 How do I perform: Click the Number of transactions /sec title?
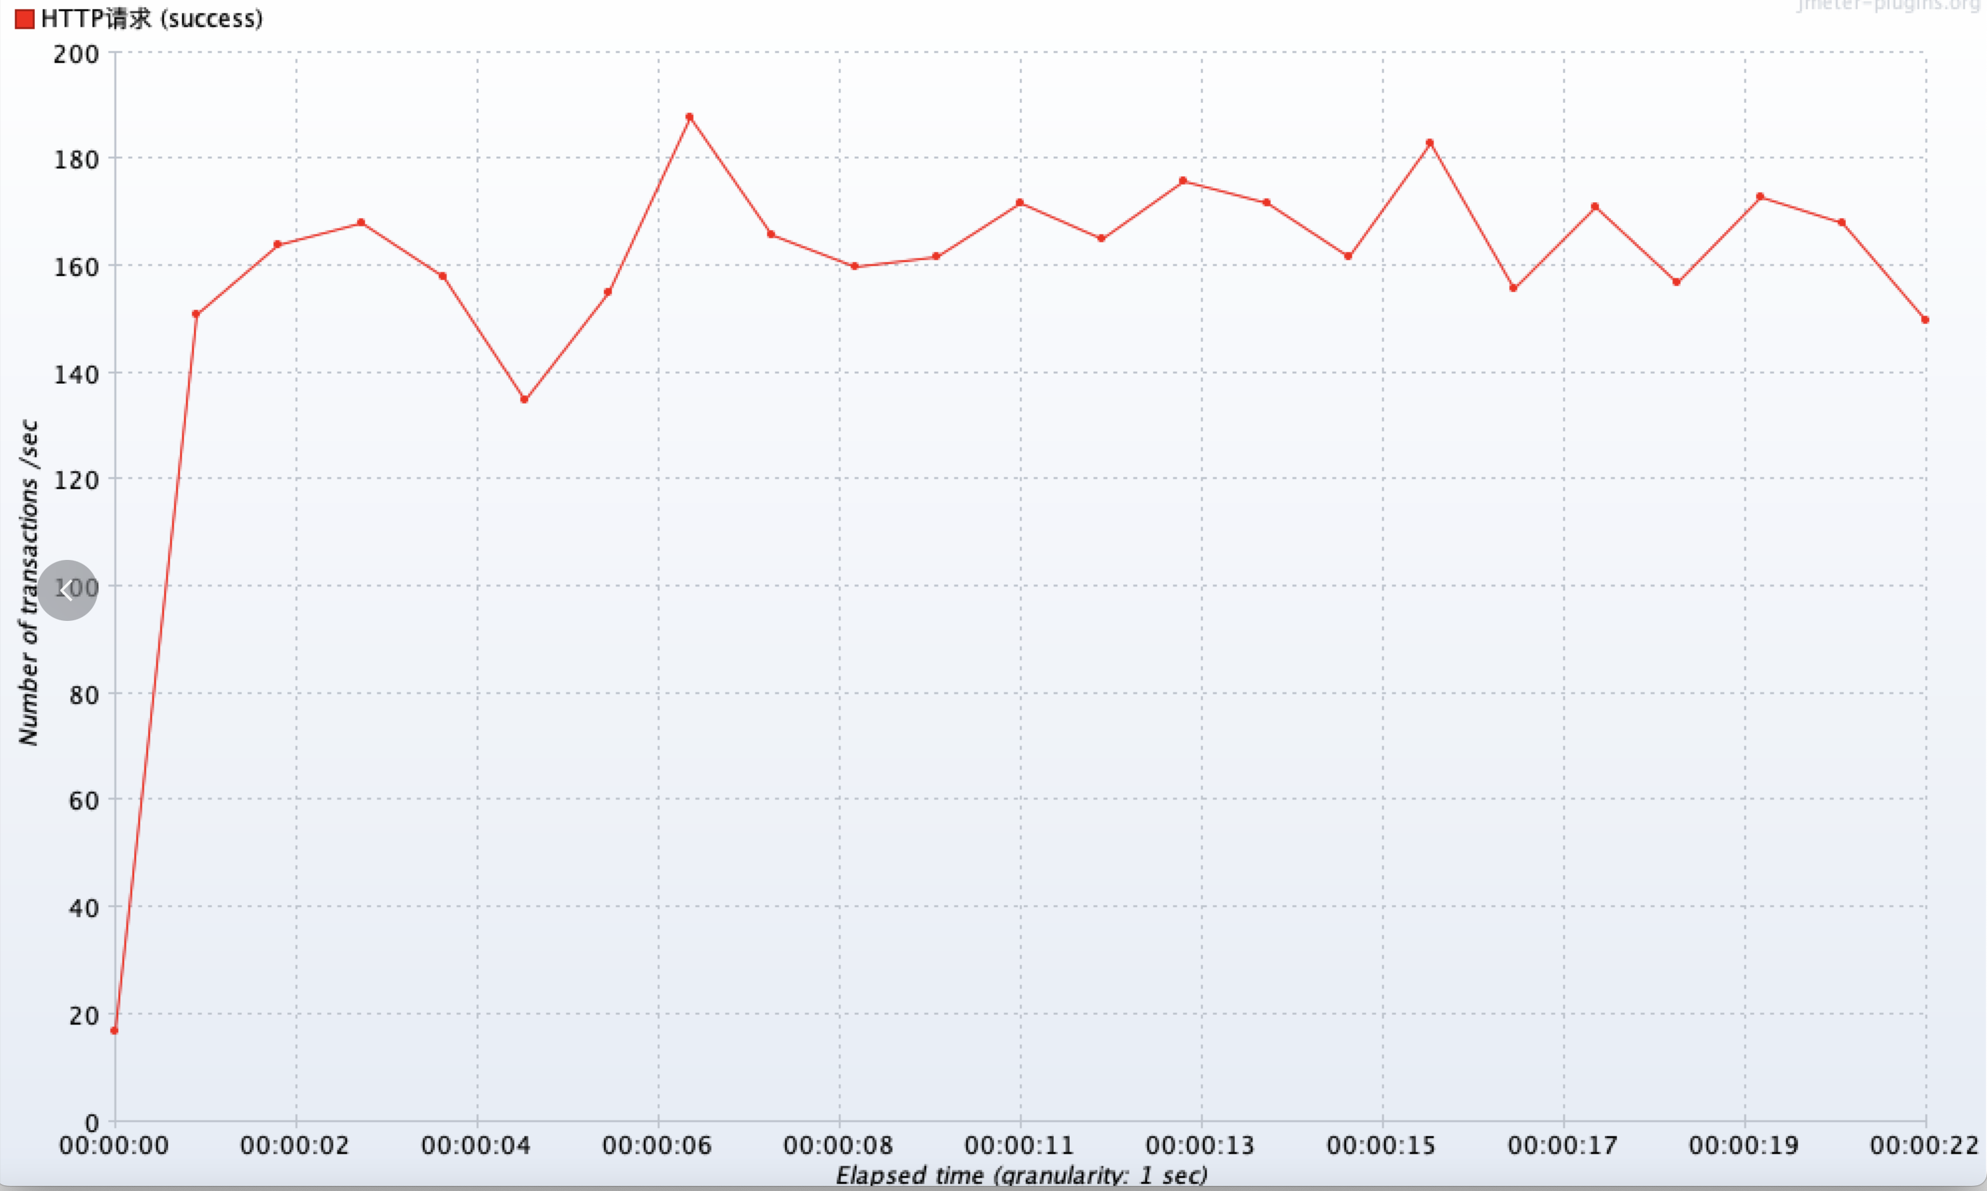[29, 582]
